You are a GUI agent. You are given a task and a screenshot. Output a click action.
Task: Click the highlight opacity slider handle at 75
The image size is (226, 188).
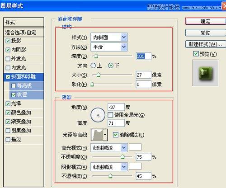point(122,157)
